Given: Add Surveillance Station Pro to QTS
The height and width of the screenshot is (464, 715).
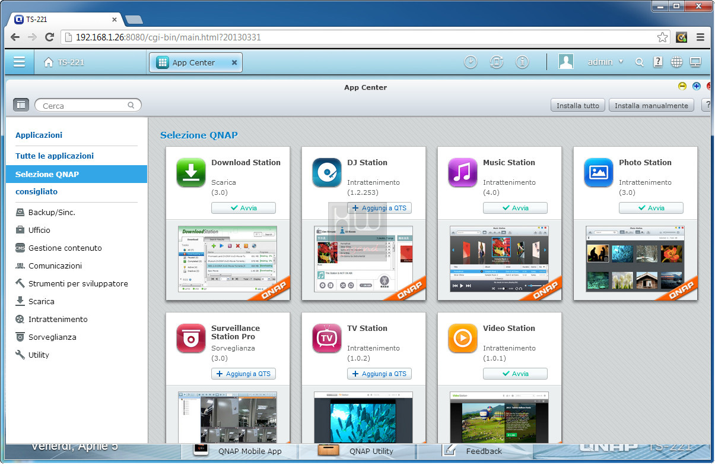Looking at the screenshot, I should click(243, 374).
